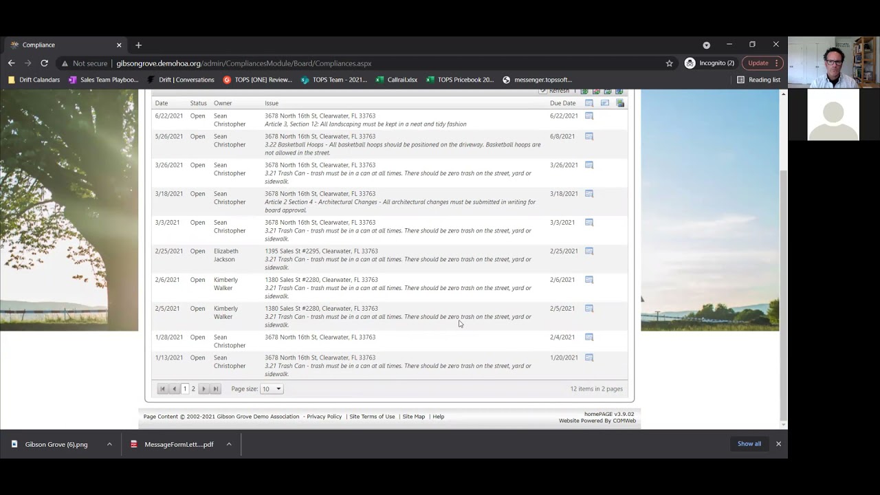
Task: Go to next page of the grid
Action: [x=203, y=389]
